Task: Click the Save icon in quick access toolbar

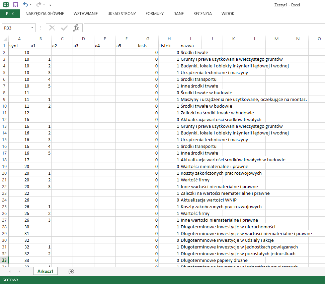Action: [x=16, y=5]
